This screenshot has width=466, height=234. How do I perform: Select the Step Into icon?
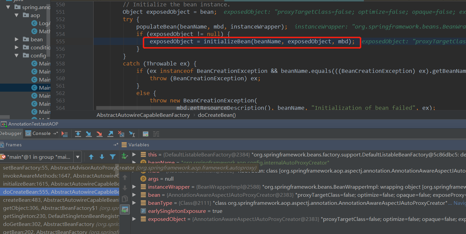pyautogui.click(x=88, y=134)
